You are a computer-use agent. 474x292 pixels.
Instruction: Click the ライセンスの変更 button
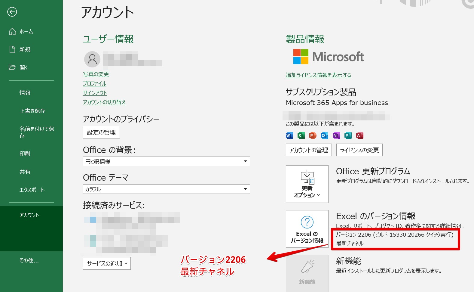359,150
